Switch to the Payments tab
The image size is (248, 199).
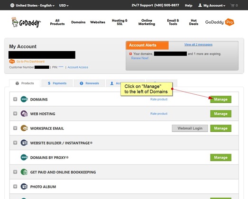pos(57,83)
